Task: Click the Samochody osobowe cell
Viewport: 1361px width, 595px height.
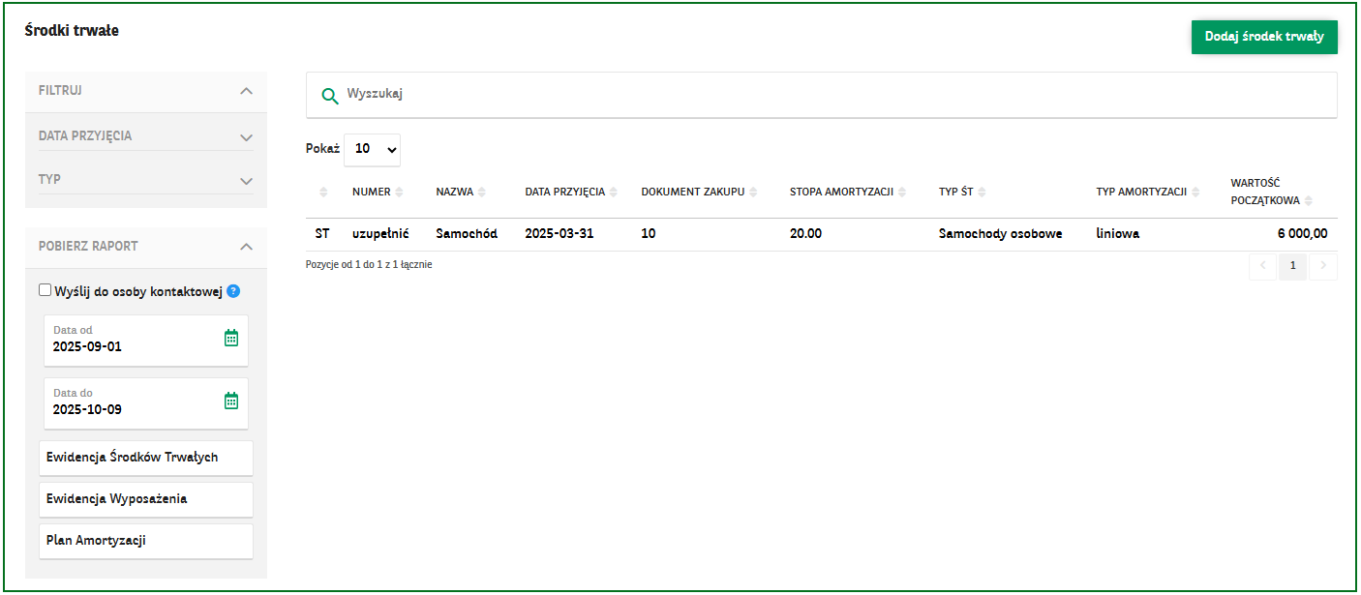Action: pos(1001,234)
